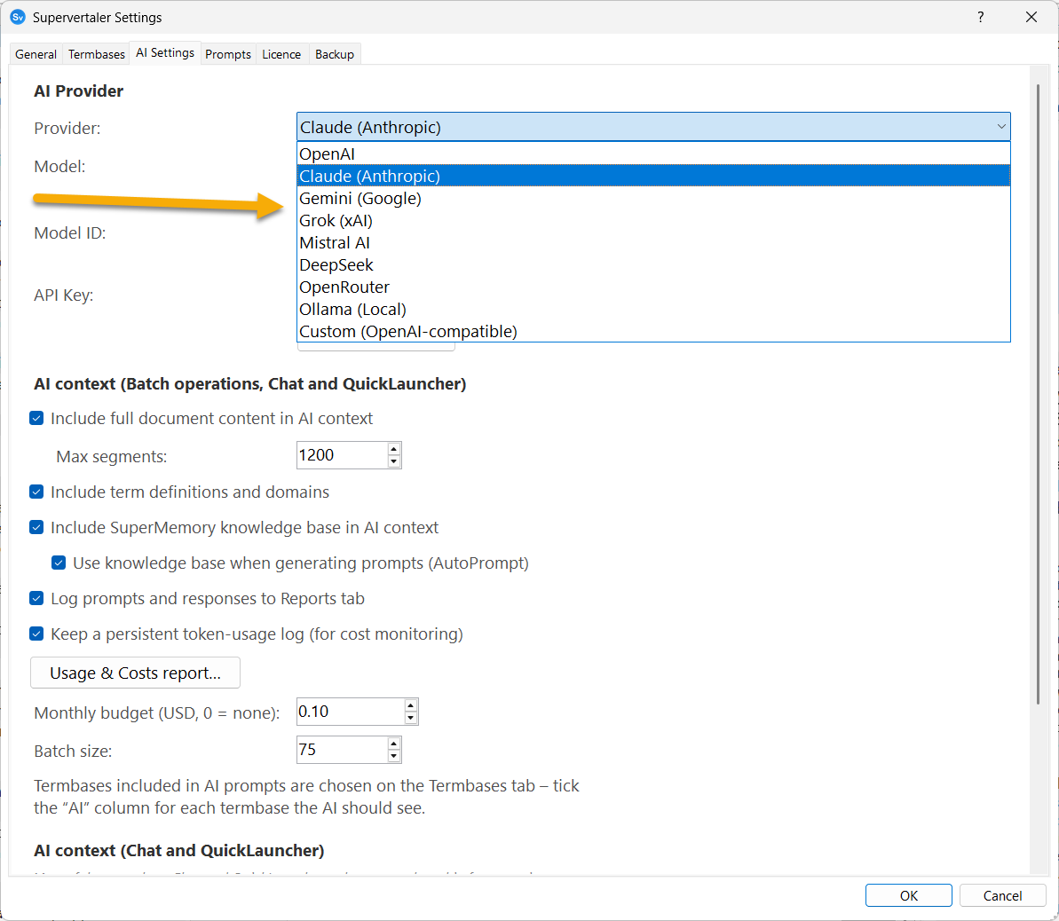Click the 'Model:' label
1059x921 pixels.
(59, 166)
